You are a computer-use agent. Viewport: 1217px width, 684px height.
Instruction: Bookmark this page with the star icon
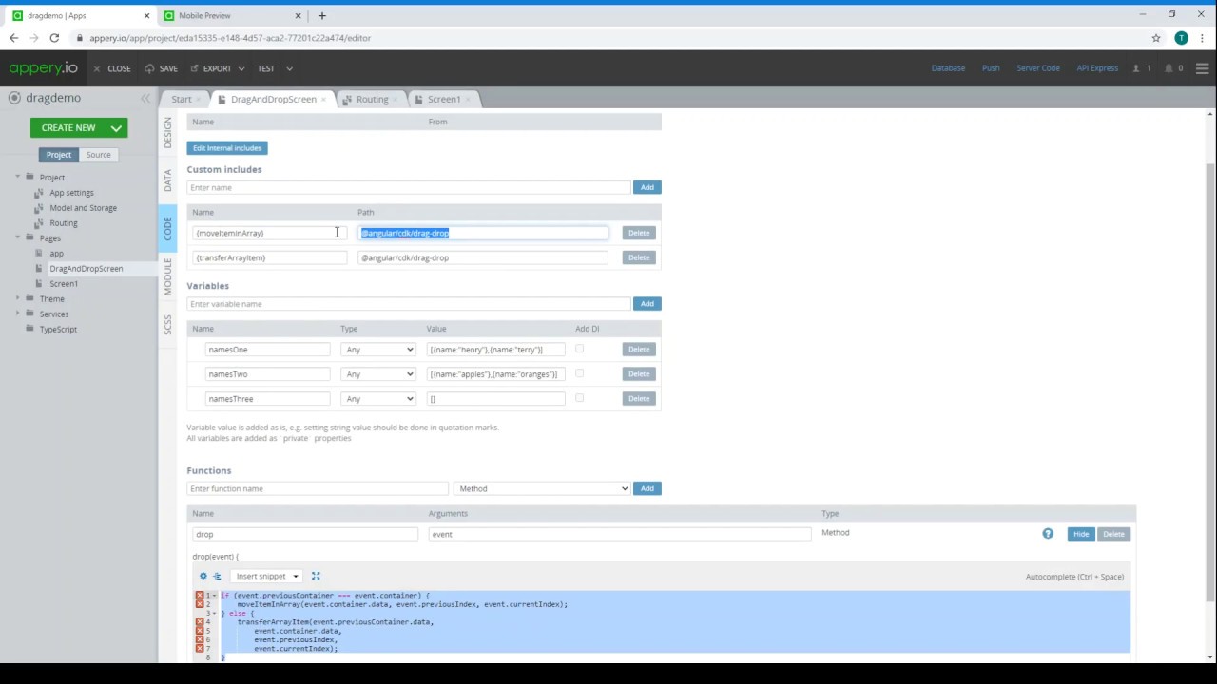pos(1156,38)
